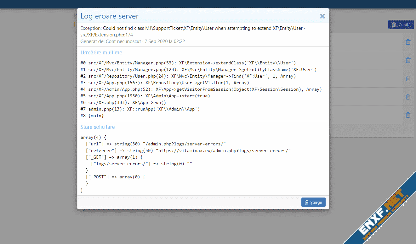Click stack trace line #6 src/XF.php(333)

(123, 102)
